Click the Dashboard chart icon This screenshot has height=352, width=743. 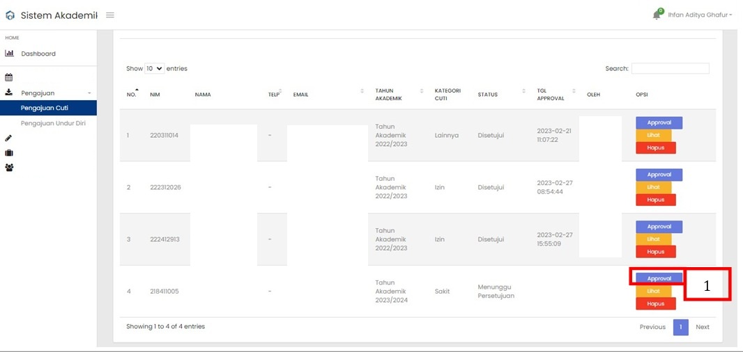coord(9,54)
